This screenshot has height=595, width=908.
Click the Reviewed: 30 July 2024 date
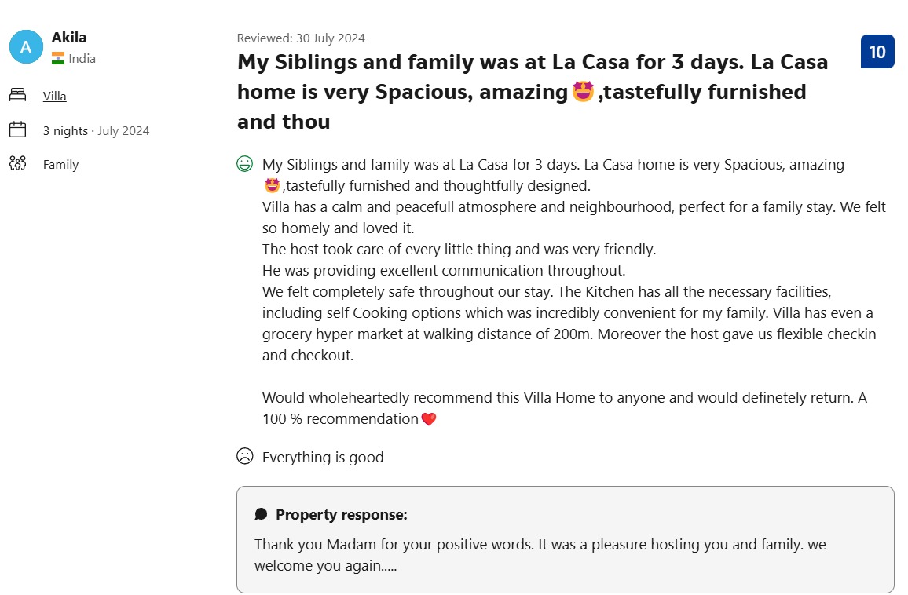pyautogui.click(x=301, y=38)
